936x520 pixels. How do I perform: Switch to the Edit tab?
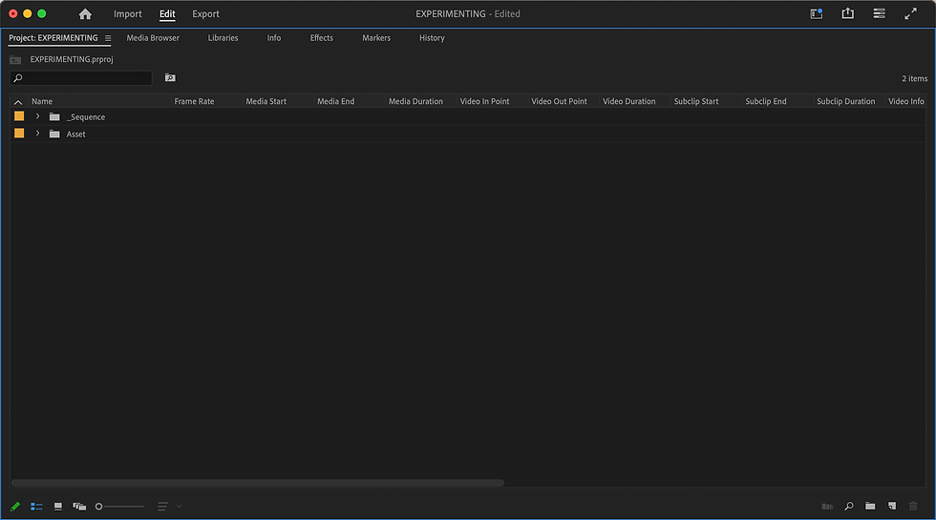click(x=167, y=13)
